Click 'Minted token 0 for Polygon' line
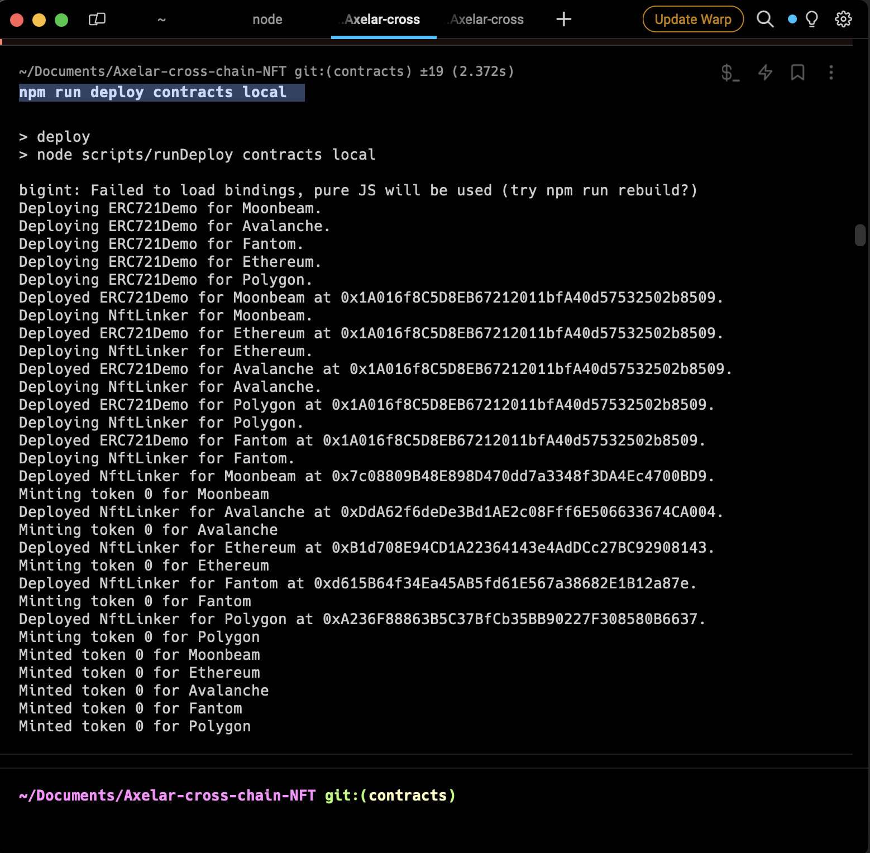The height and width of the screenshot is (853, 870). (135, 726)
